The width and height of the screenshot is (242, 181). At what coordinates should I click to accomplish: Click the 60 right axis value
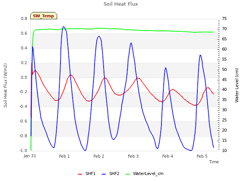[x=224, y=49]
